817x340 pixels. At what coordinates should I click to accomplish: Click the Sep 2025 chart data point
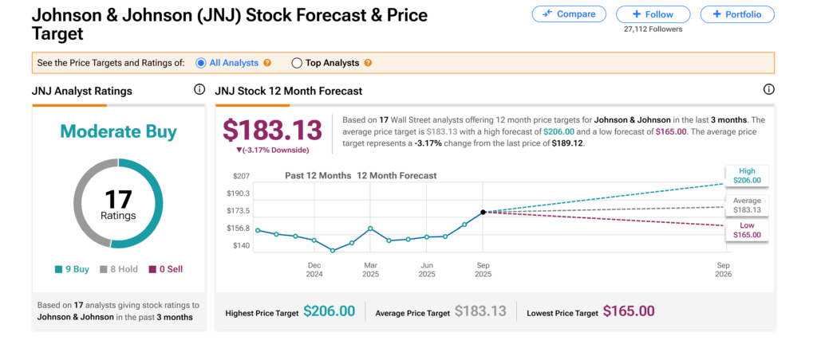pyautogui.click(x=483, y=212)
